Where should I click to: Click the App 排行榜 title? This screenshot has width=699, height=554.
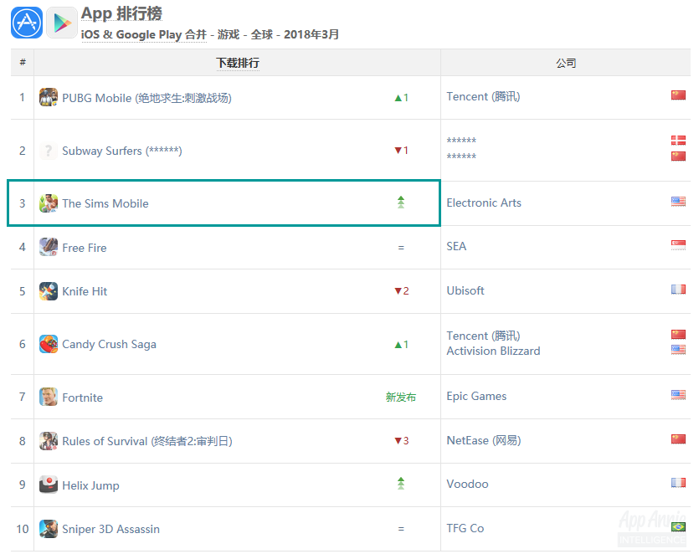coord(121,13)
